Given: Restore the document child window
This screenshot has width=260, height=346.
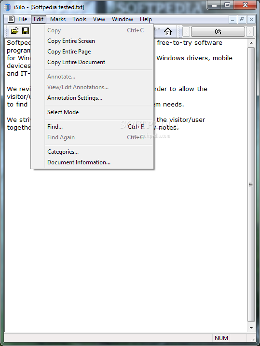Looking at the screenshot, I should click(x=242, y=20).
